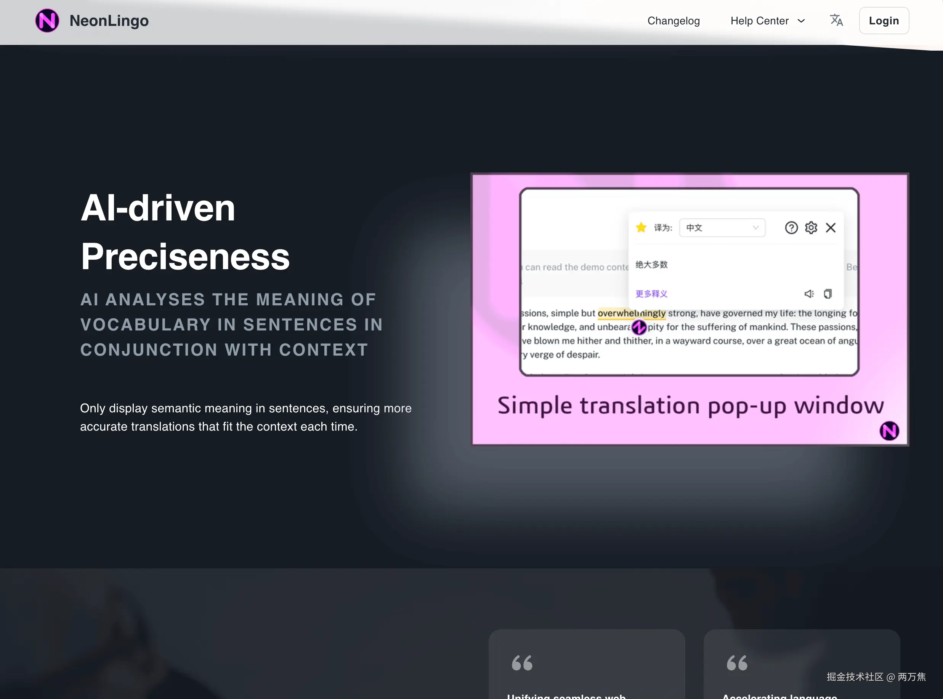This screenshot has height=699, width=943.
Task: Click the N badge on demo image
Action: [889, 431]
